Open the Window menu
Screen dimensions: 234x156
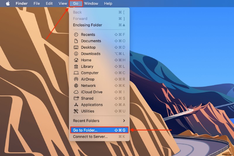tap(91, 4)
